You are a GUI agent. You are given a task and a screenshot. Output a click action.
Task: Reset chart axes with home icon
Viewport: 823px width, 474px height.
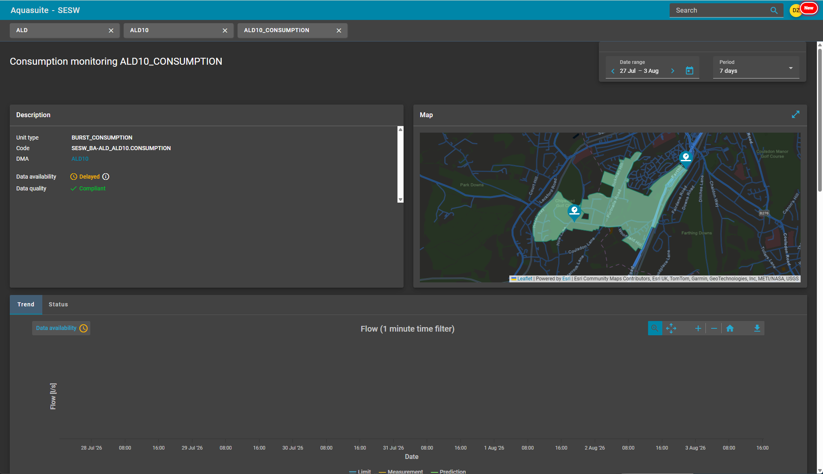(730, 328)
